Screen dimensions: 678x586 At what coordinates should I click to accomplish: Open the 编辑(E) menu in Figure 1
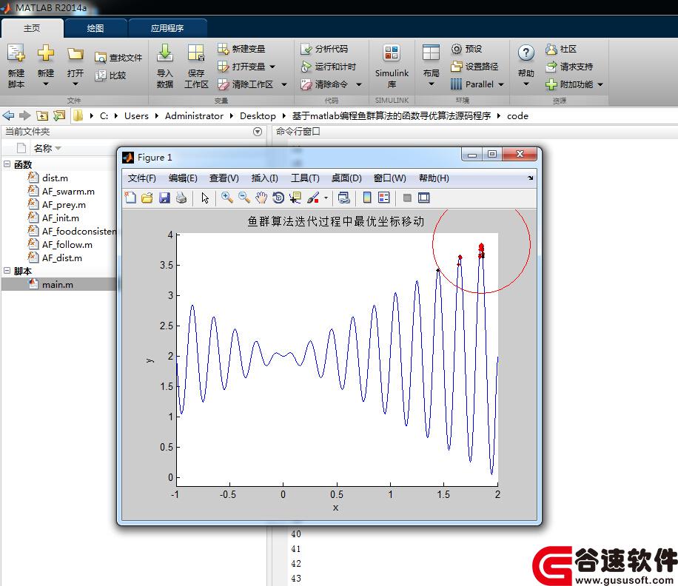pos(183,178)
